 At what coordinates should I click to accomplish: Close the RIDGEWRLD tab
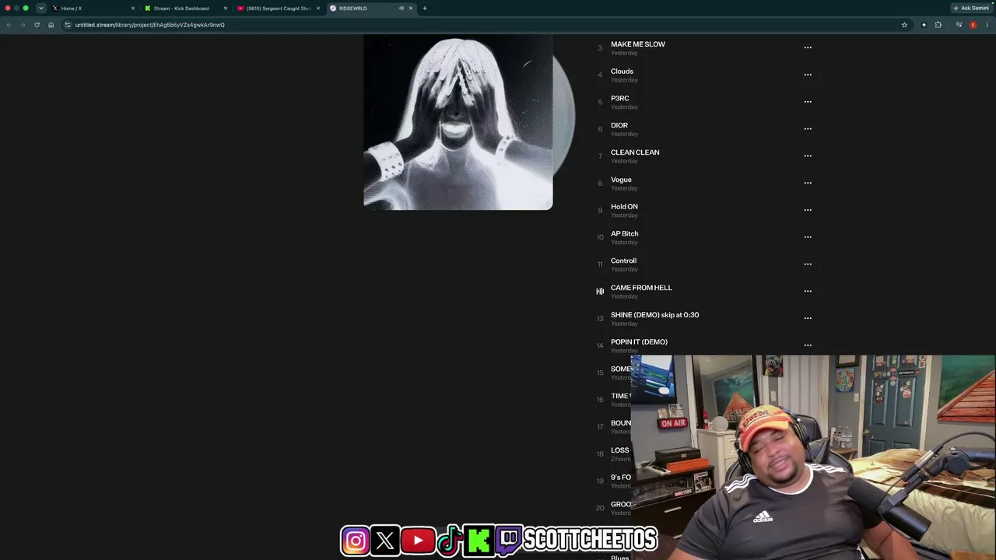(411, 9)
